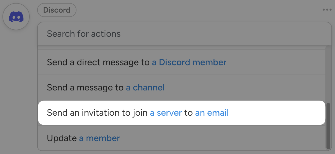Image resolution: width=335 pixels, height=154 pixels.
Task: Click the 'a channel' placeholder link
Action: pos(145,88)
